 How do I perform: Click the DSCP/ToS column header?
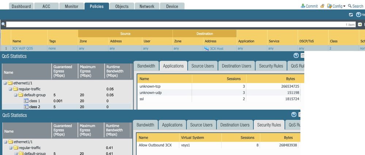(x=307, y=41)
